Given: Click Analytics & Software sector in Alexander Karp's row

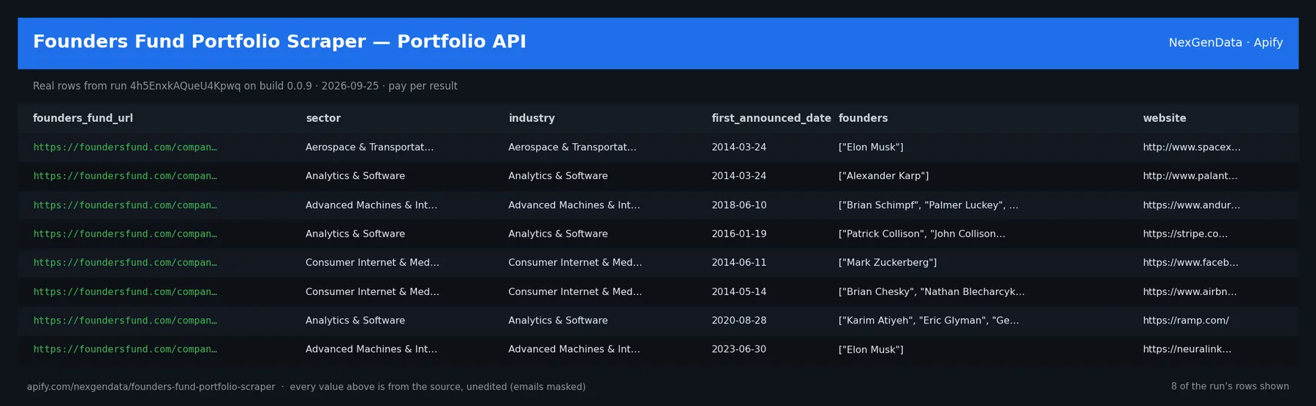Looking at the screenshot, I should 355,176.
